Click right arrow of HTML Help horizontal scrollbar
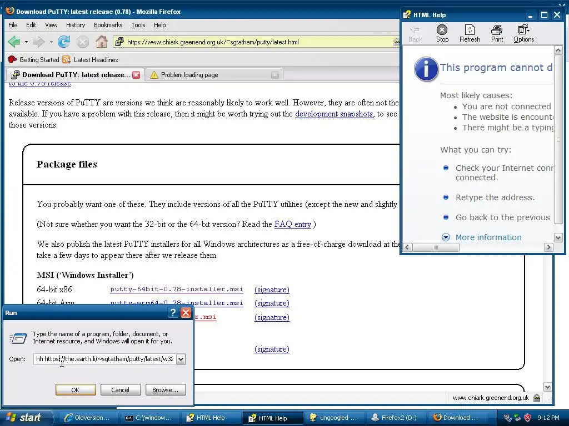569x426 pixels. pos(548,247)
